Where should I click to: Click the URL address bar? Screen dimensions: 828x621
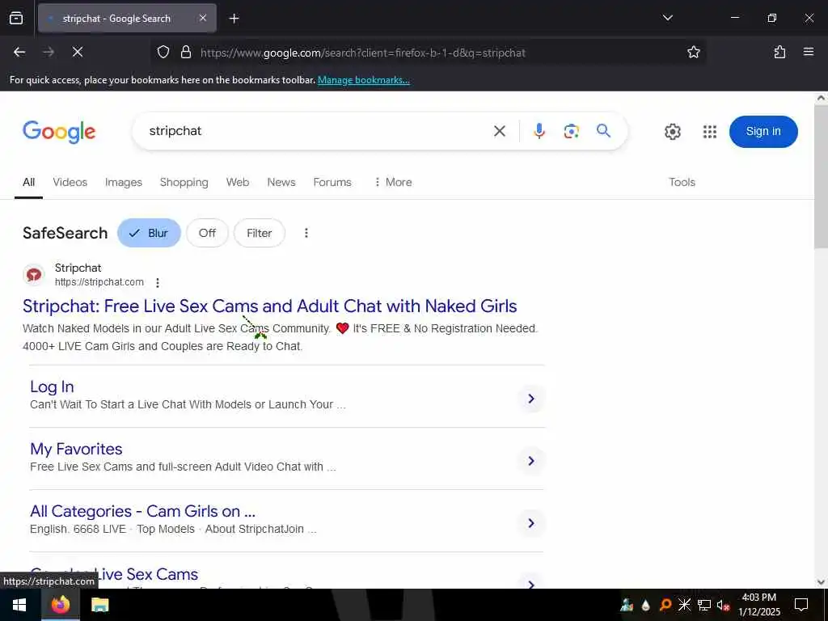tap(428, 53)
